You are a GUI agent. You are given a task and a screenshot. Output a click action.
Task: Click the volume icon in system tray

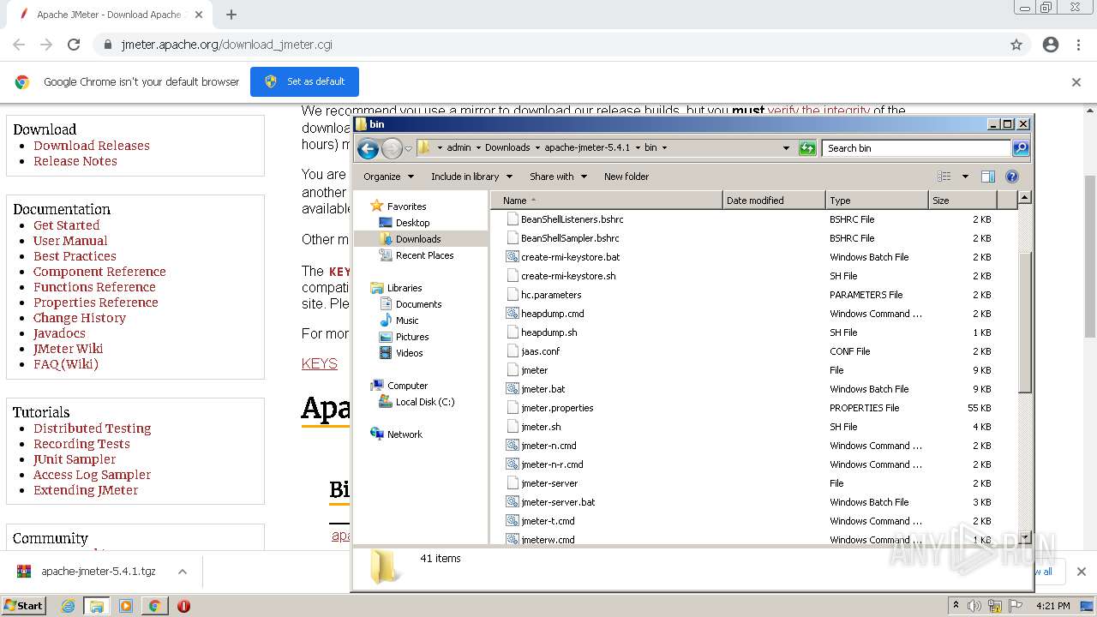[x=974, y=606]
